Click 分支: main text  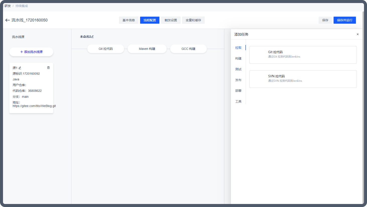coord(21,97)
